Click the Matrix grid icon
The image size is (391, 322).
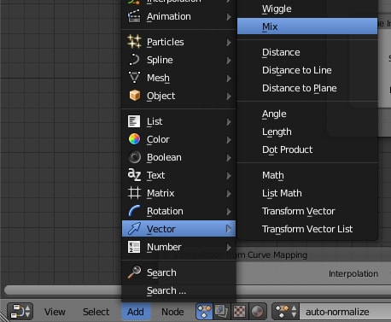click(x=134, y=193)
